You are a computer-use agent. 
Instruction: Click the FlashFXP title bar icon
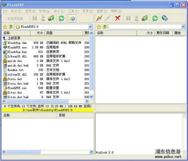pos(4,5)
